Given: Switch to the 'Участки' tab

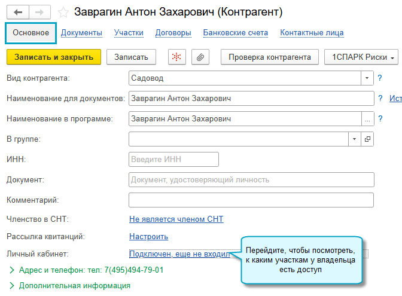Looking at the screenshot, I should [129, 32].
